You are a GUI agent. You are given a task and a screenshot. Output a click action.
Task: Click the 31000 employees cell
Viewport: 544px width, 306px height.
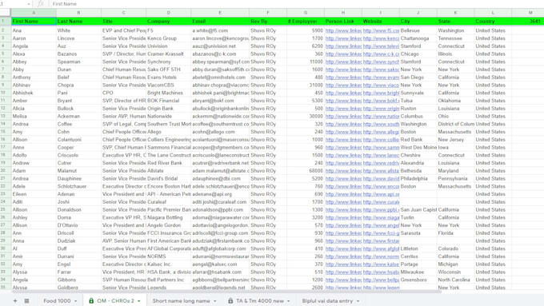tap(306, 85)
